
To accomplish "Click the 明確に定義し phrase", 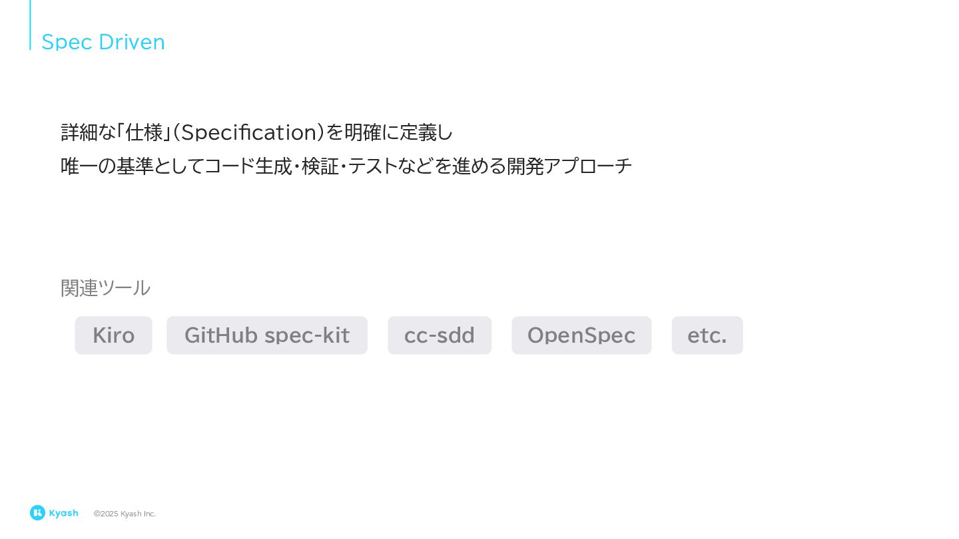I will [399, 132].
